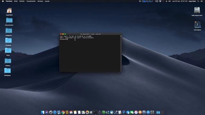Click the date and time in menu bar
The width and height of the screenshot is (205, 115).
pos(180,1)
